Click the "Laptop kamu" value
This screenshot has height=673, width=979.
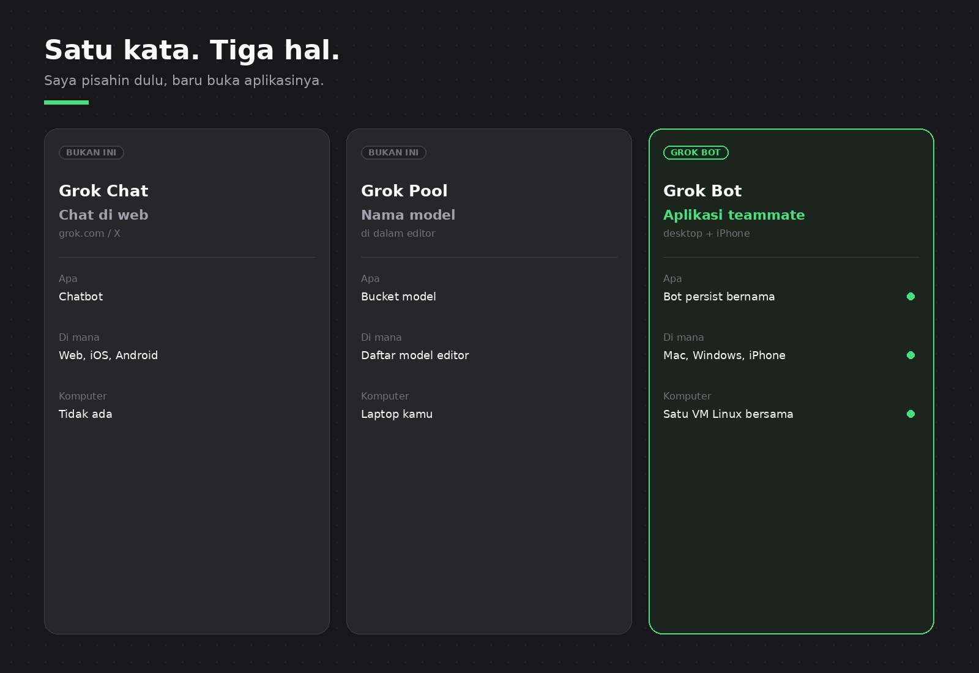click(x=396, y=414)
